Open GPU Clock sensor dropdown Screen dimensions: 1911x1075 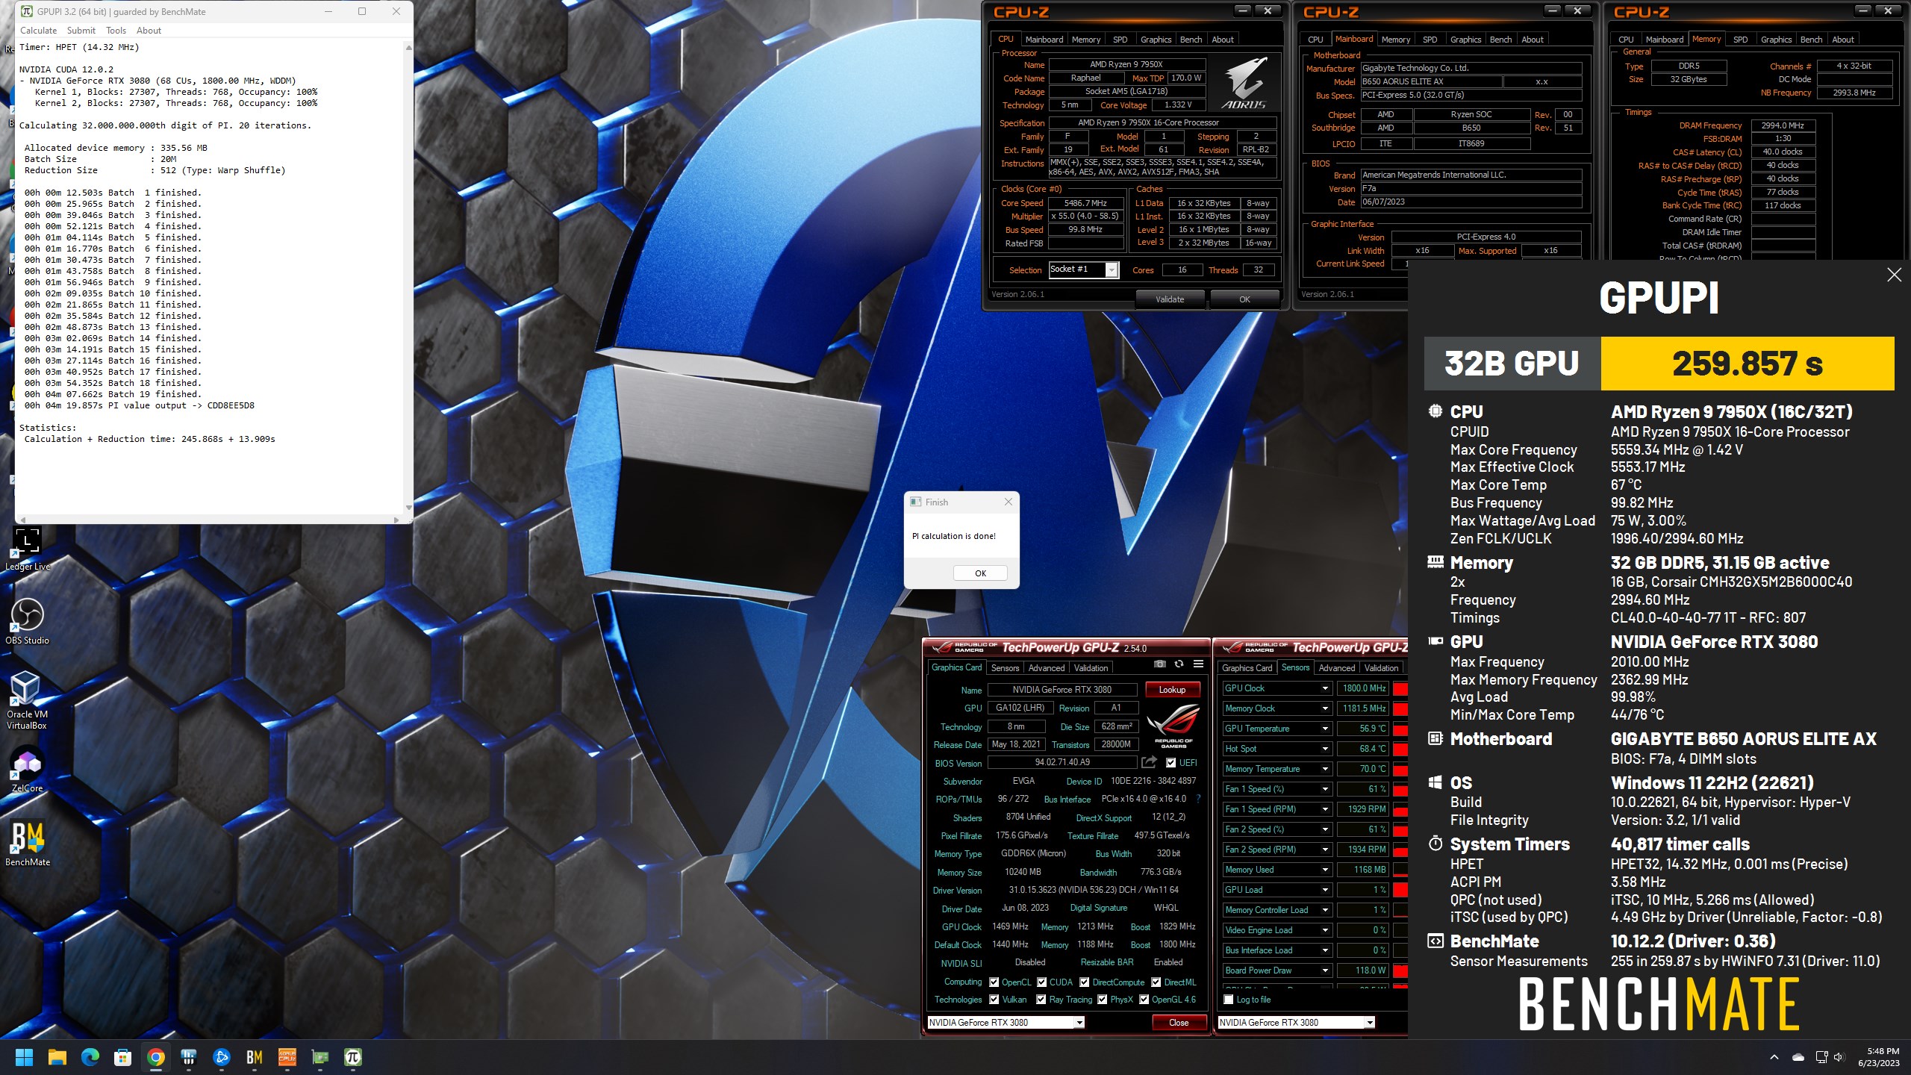coord(1325,688)
